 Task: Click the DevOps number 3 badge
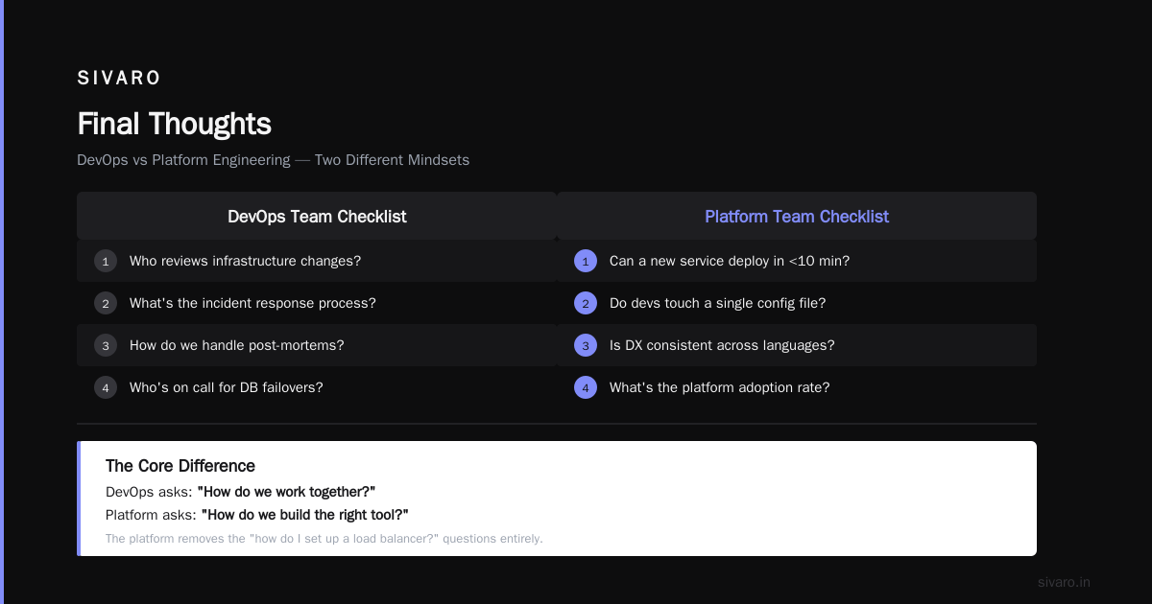coord(106,345)
